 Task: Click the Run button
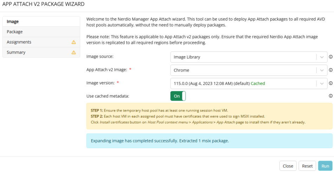pyautogui.click(x=325, y=166)
